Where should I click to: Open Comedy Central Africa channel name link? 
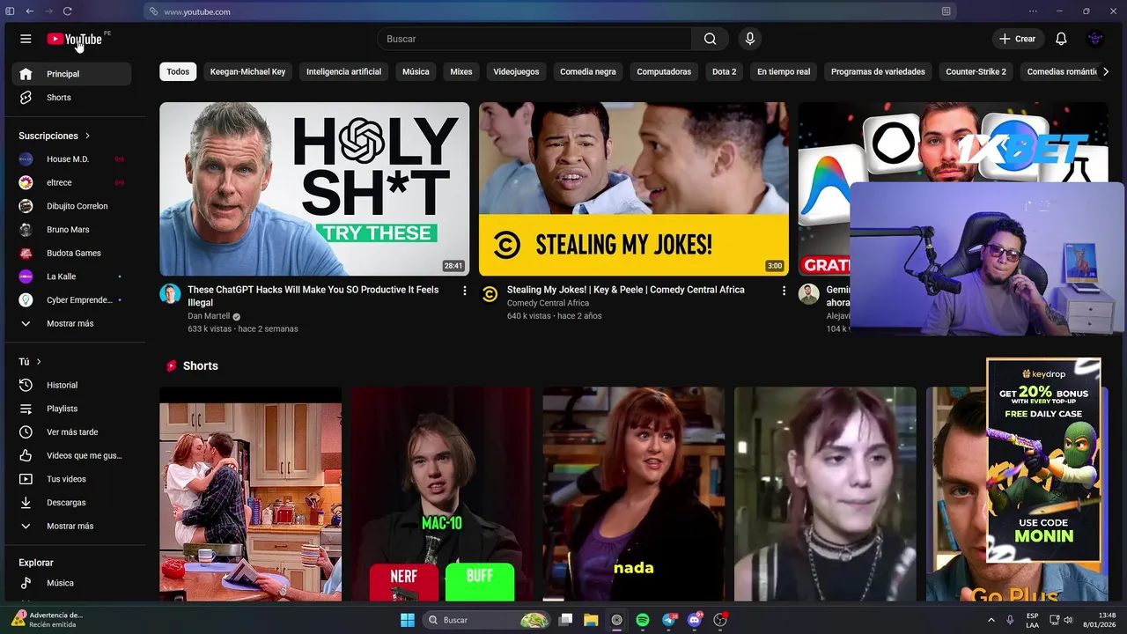click(x=548, y=303)
